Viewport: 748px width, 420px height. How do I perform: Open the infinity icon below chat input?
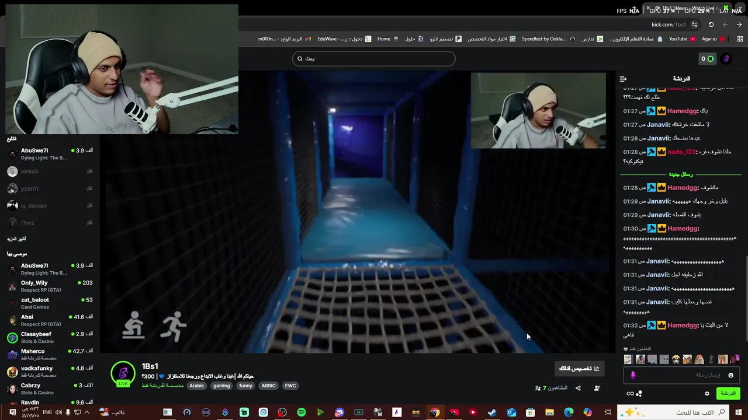630,394
